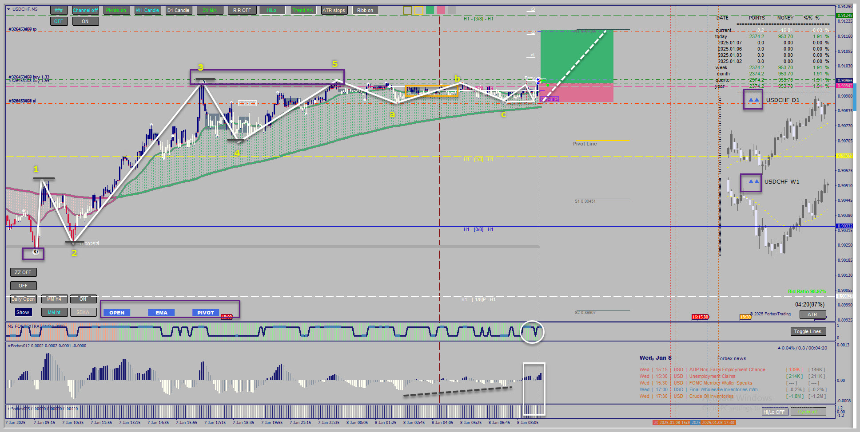Image resolution: width=860 pixels, height=432 pixels.
Task: Click the #326453468 tp order label
Action: (23, 29)
